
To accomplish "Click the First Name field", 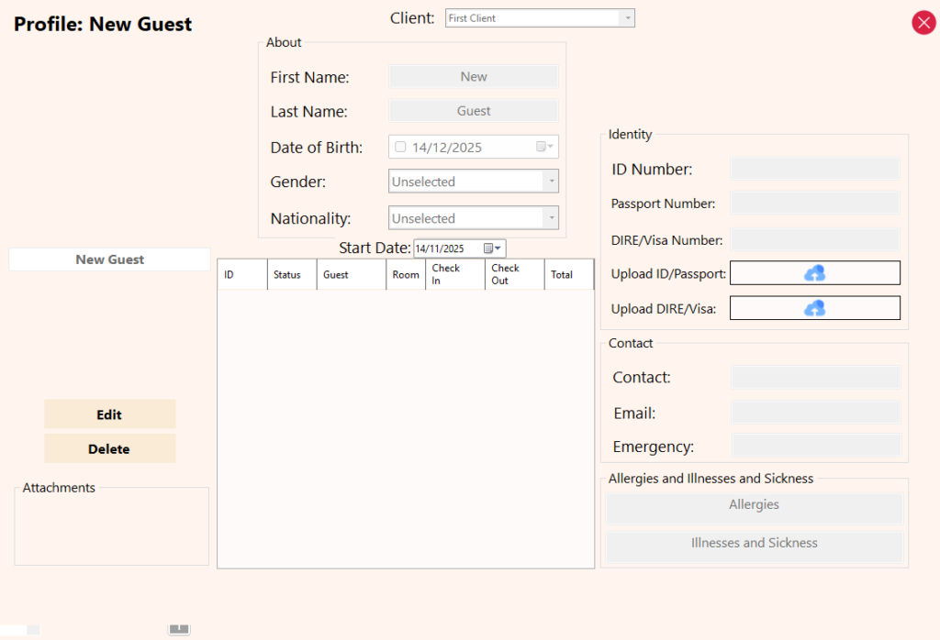I will point(474,77).
